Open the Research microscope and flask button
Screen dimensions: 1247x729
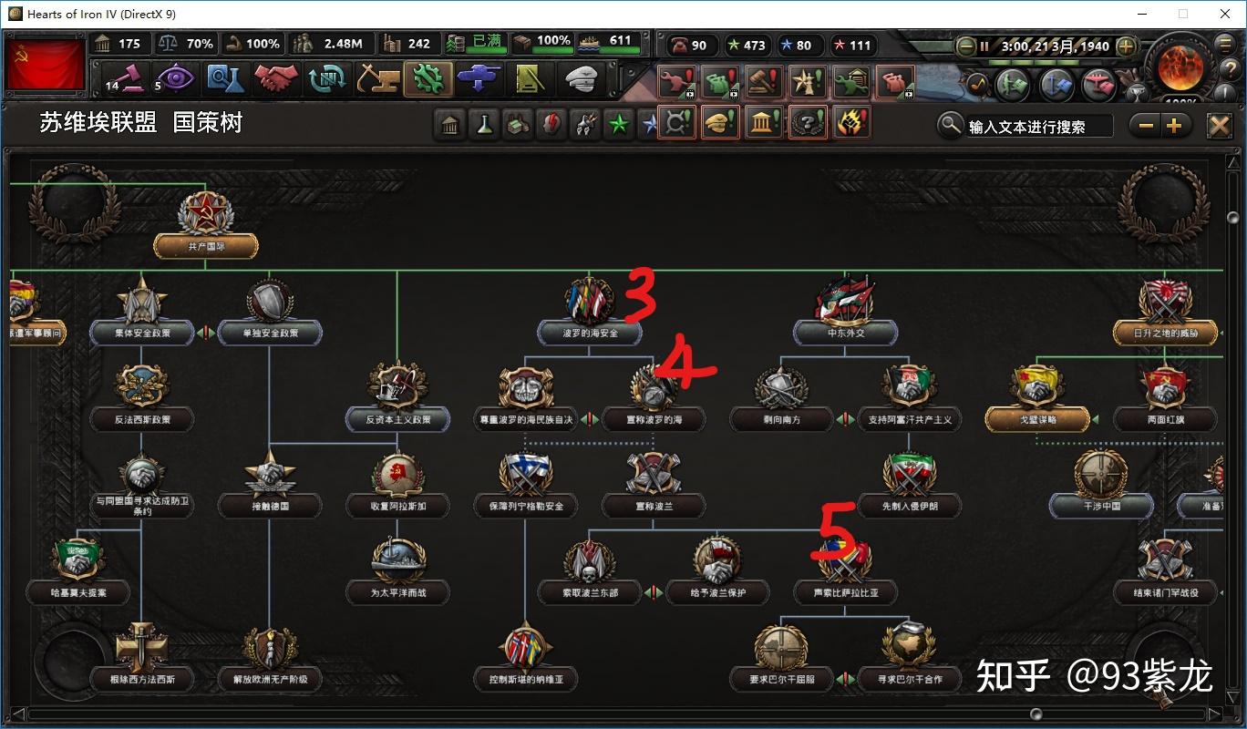(224, 78)
